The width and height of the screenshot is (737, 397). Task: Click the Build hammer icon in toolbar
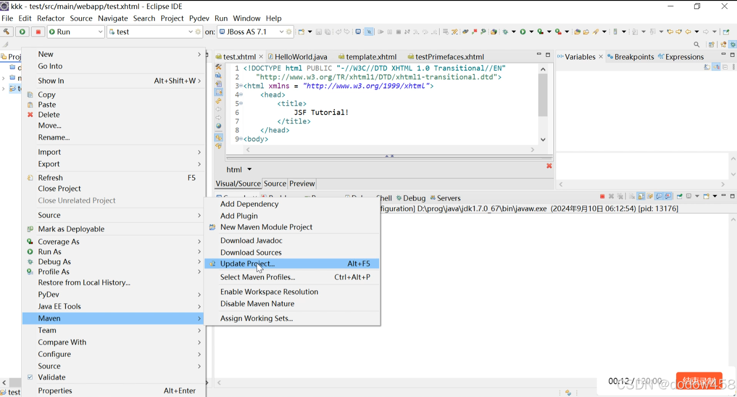point(6,32)
